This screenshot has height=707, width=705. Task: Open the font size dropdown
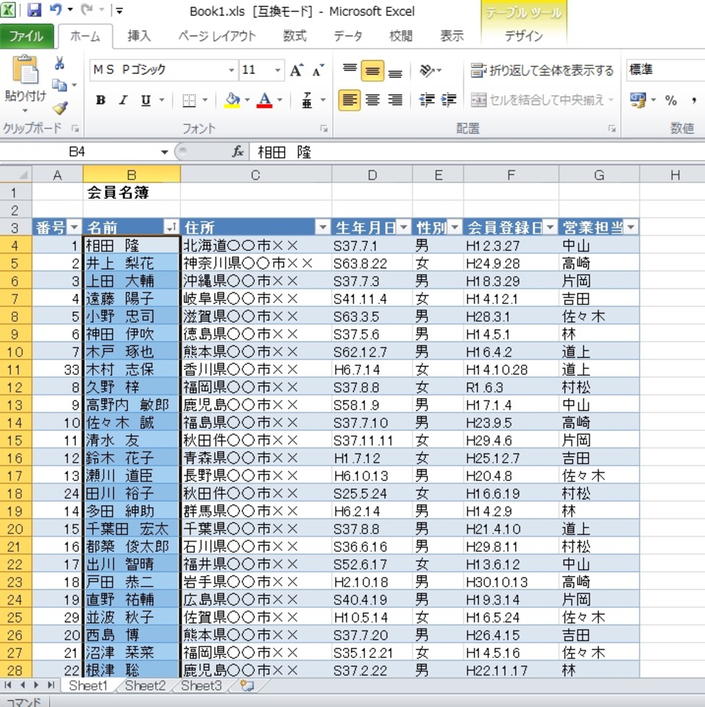(278, 70)
